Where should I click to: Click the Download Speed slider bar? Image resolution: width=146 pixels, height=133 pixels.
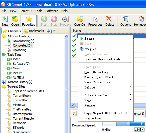tap(123, 124)
